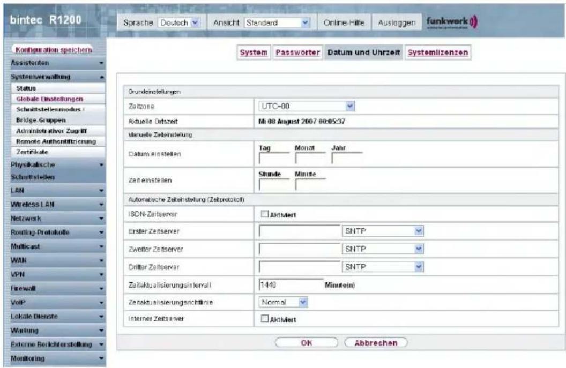566x368 pixels.
Task: Switch to the System tab
Action: point(254,52)
